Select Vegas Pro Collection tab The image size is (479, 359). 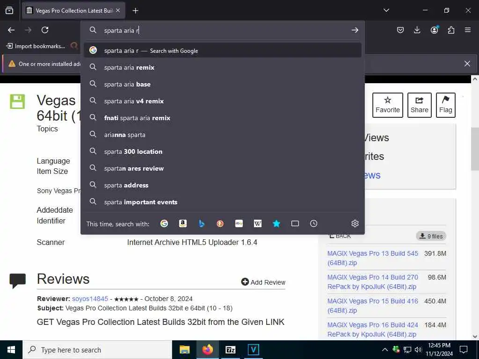[73, 11]
